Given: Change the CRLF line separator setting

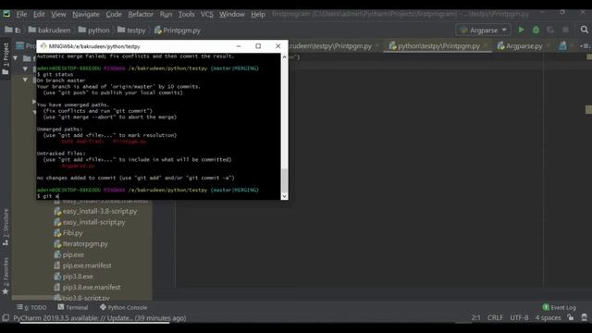Looking at the screenshot, I should 495,318.
